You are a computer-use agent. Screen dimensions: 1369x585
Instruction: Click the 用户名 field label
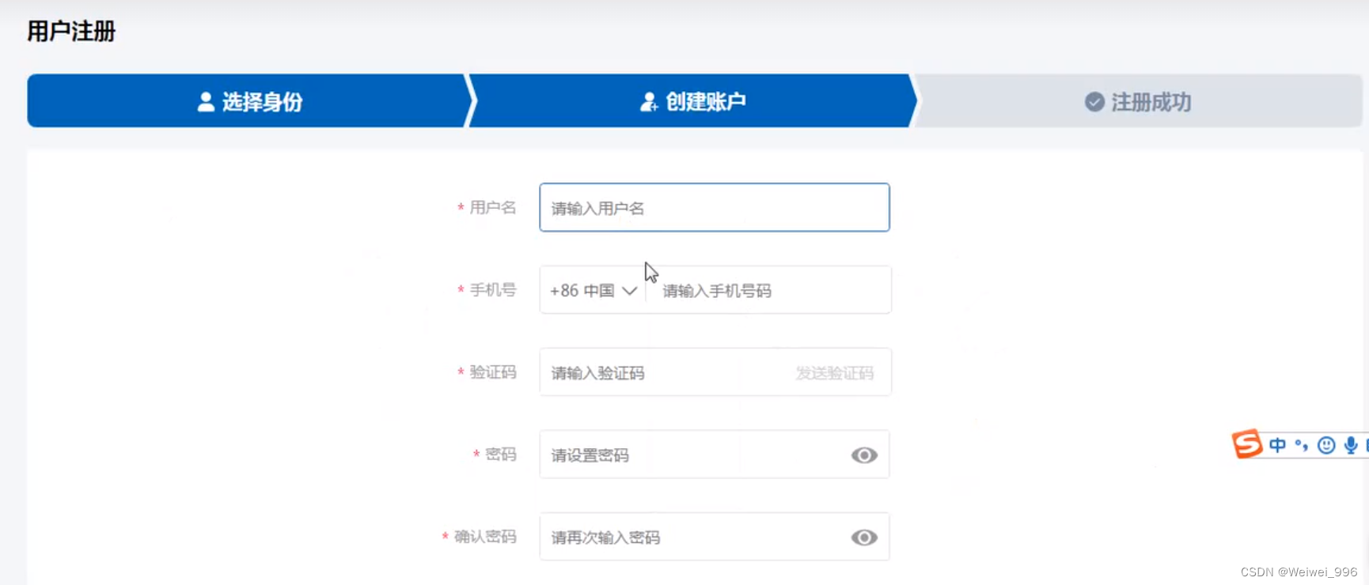point(492,207)
